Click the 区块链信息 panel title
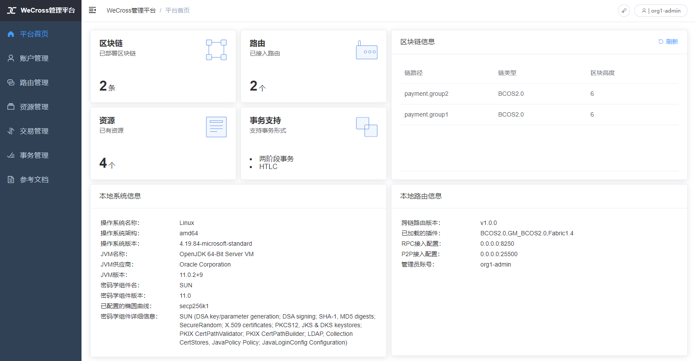Viewport: 695px width, 361px height. coord(418,42)
